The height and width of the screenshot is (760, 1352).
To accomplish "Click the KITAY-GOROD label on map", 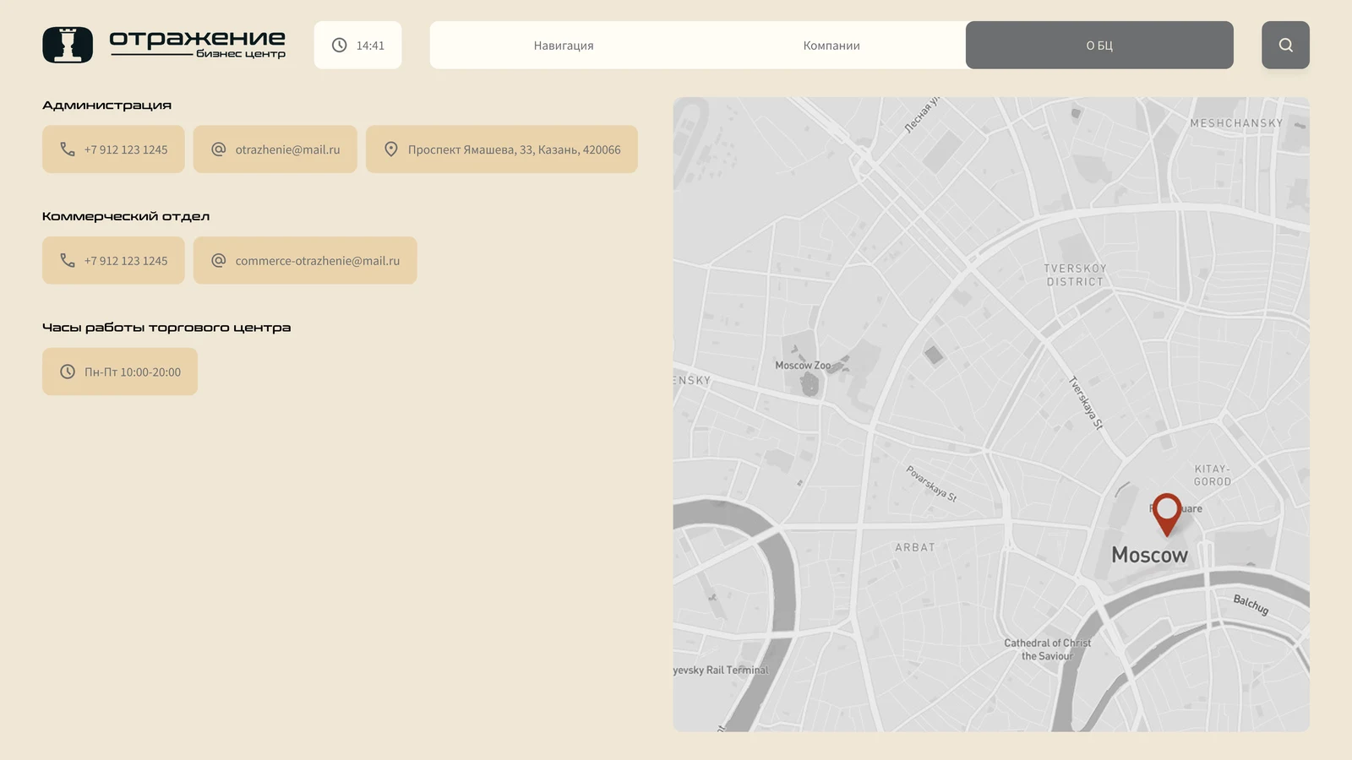I will click(x=1213, y=475).
